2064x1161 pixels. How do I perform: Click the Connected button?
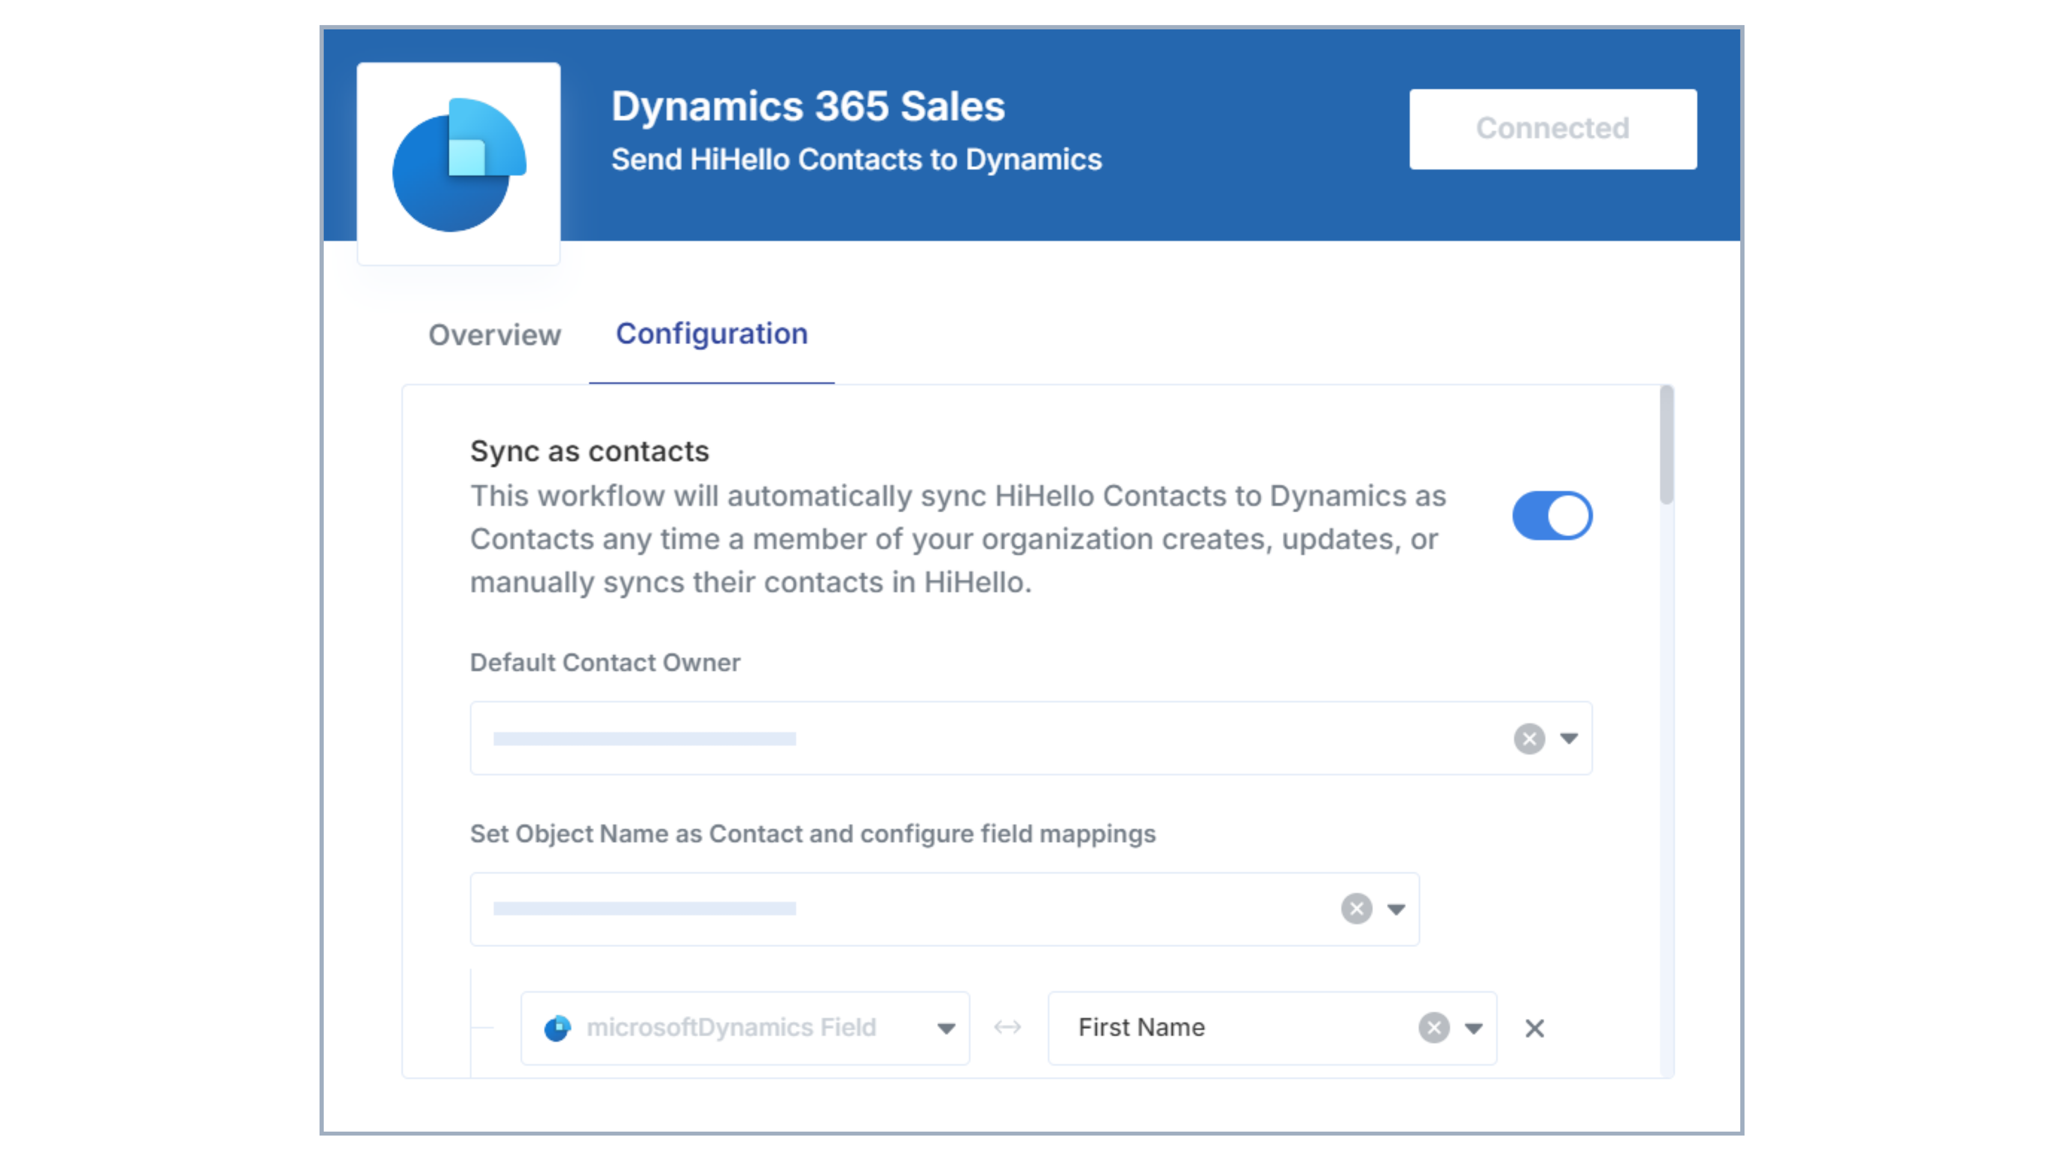click(x=1553, y=128)
